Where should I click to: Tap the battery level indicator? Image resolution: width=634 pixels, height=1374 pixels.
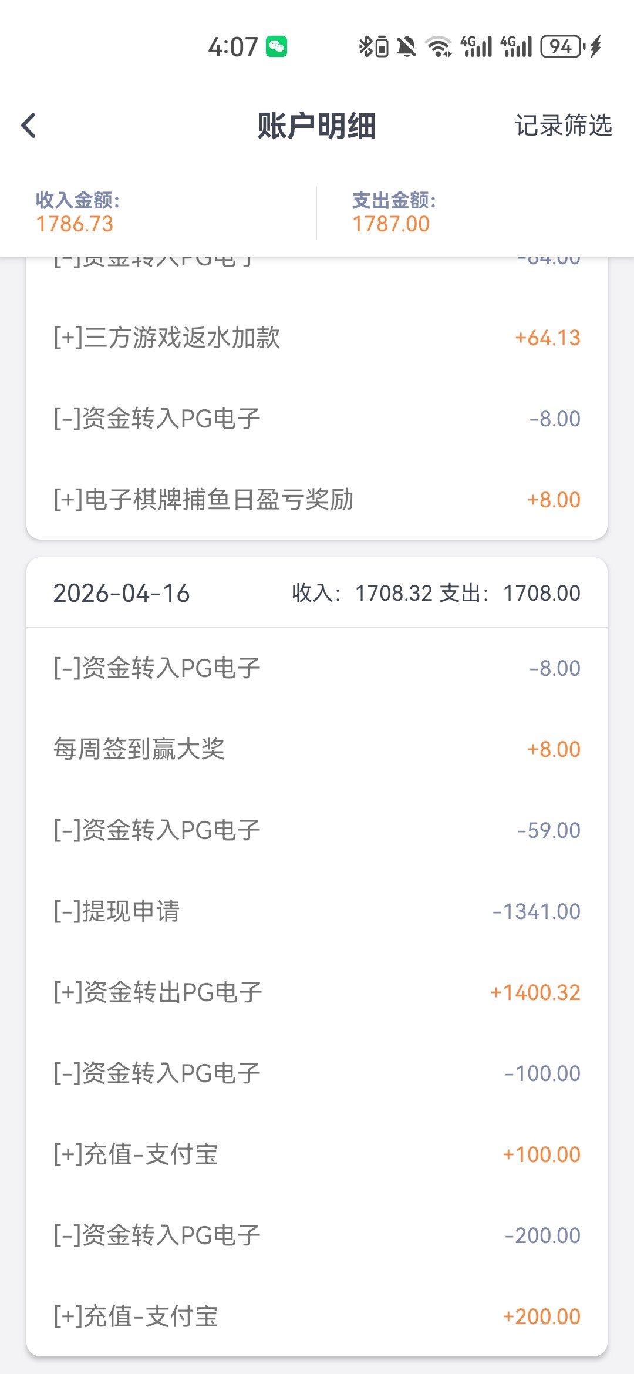(562, 46)
